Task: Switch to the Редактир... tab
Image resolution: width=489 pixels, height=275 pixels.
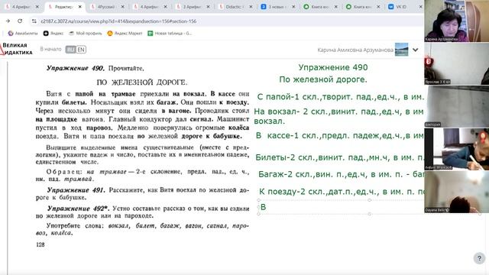Action: point(65,7)
